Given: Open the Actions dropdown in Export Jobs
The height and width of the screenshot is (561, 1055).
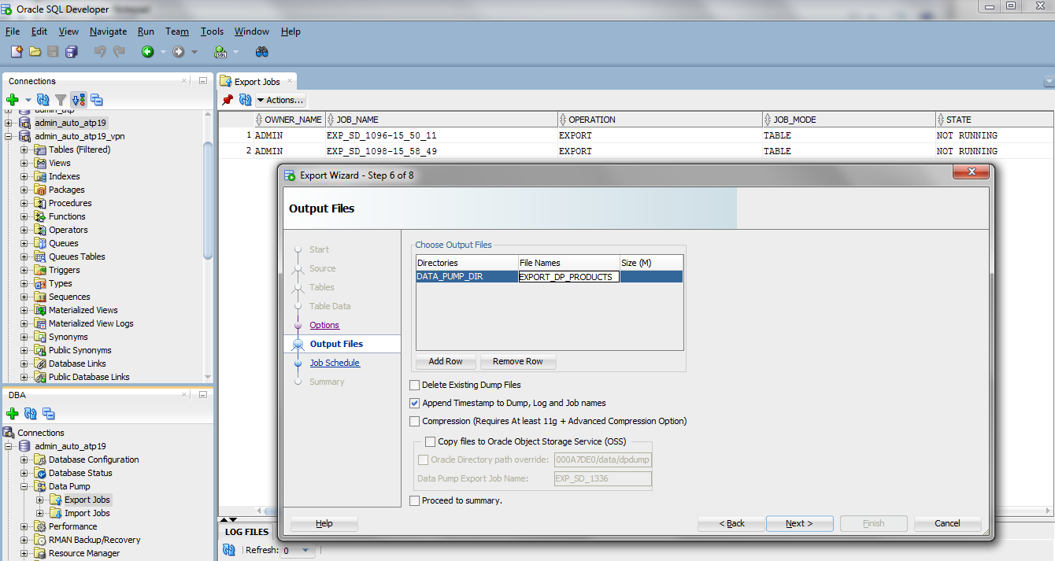Looking at the screenshot, I should 280,100.
